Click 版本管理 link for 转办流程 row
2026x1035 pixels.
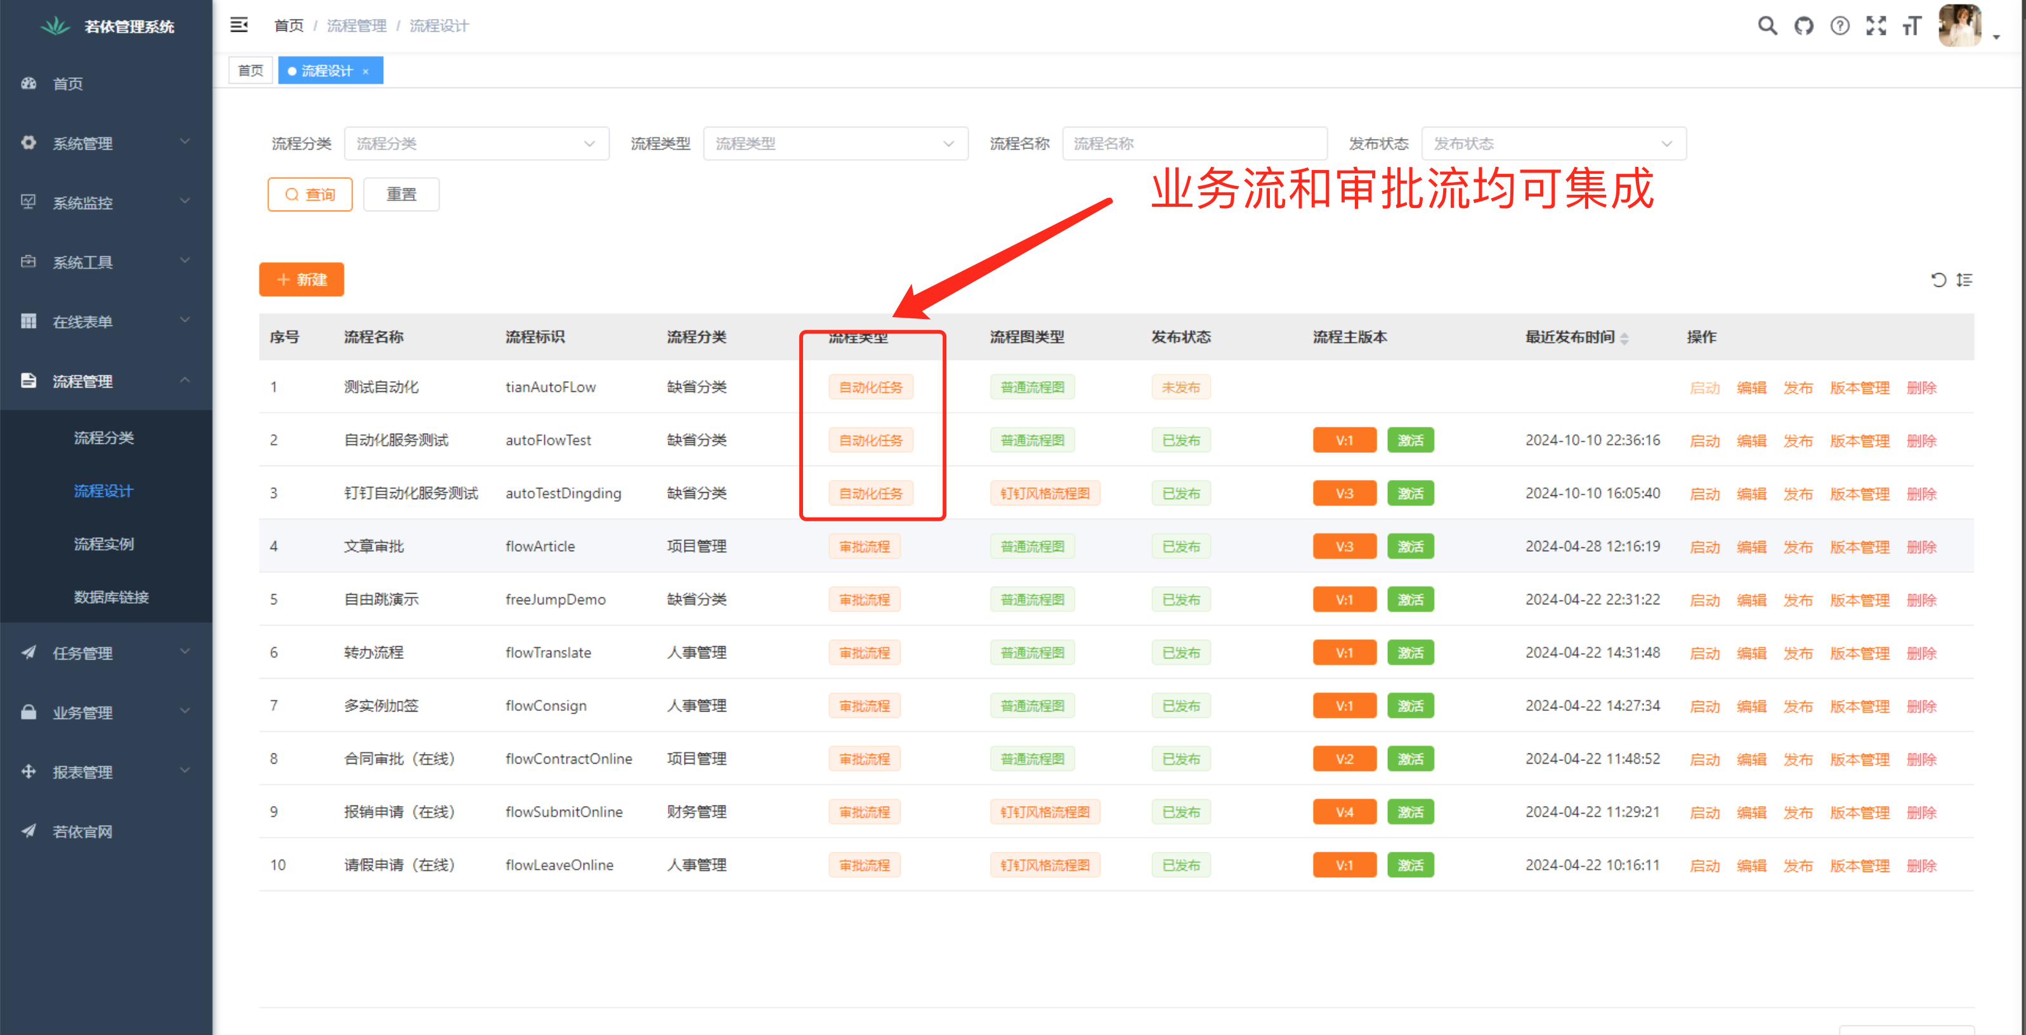point(1859,654)
